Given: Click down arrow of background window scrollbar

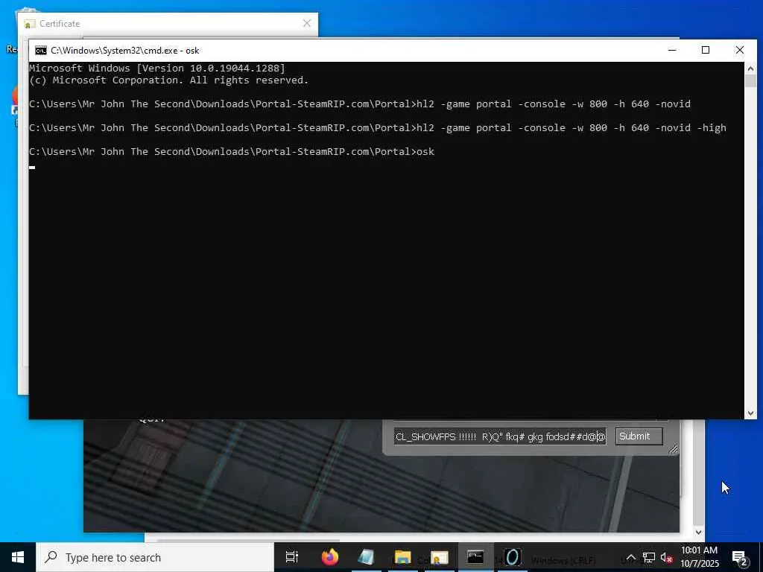Looking at the screenshot, I should pos(698,532).
